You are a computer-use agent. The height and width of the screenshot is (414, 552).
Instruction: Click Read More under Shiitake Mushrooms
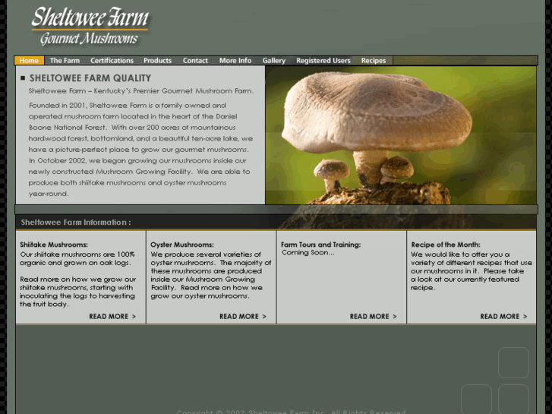tap(112, 317)
